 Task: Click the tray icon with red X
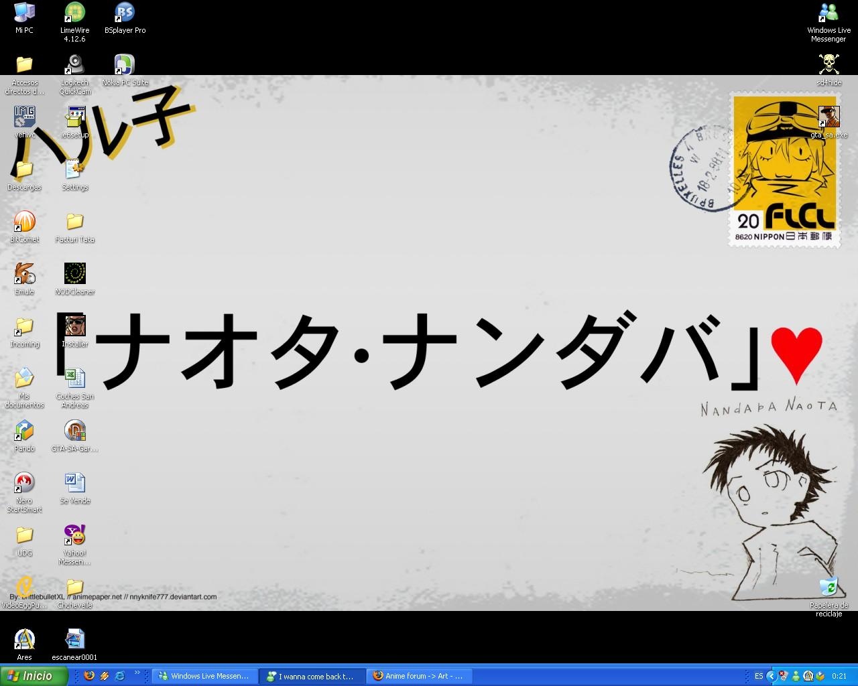(x=783, y=676)
